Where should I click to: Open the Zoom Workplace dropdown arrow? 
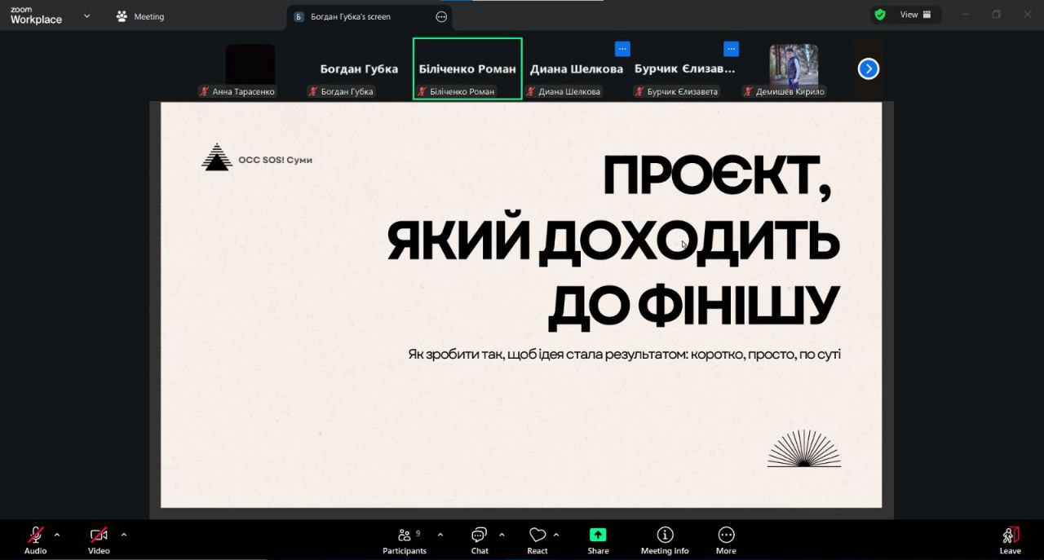87,15
